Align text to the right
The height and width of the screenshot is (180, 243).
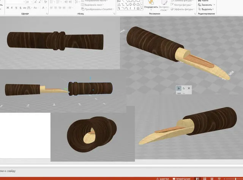pyautogui.click(x=60, y=8)
